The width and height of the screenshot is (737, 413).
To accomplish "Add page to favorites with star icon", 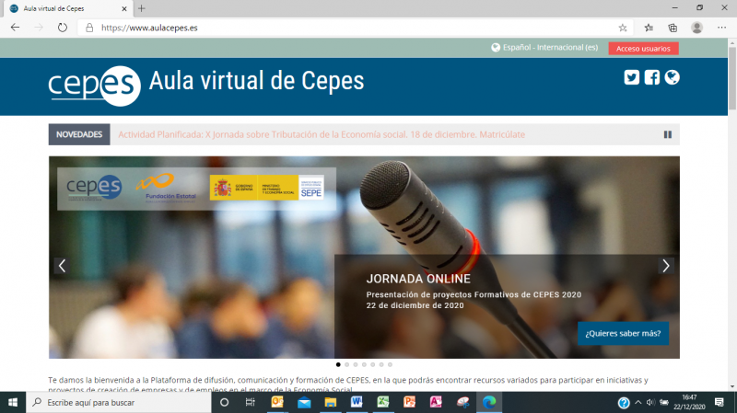I will (x=623, y=28).
